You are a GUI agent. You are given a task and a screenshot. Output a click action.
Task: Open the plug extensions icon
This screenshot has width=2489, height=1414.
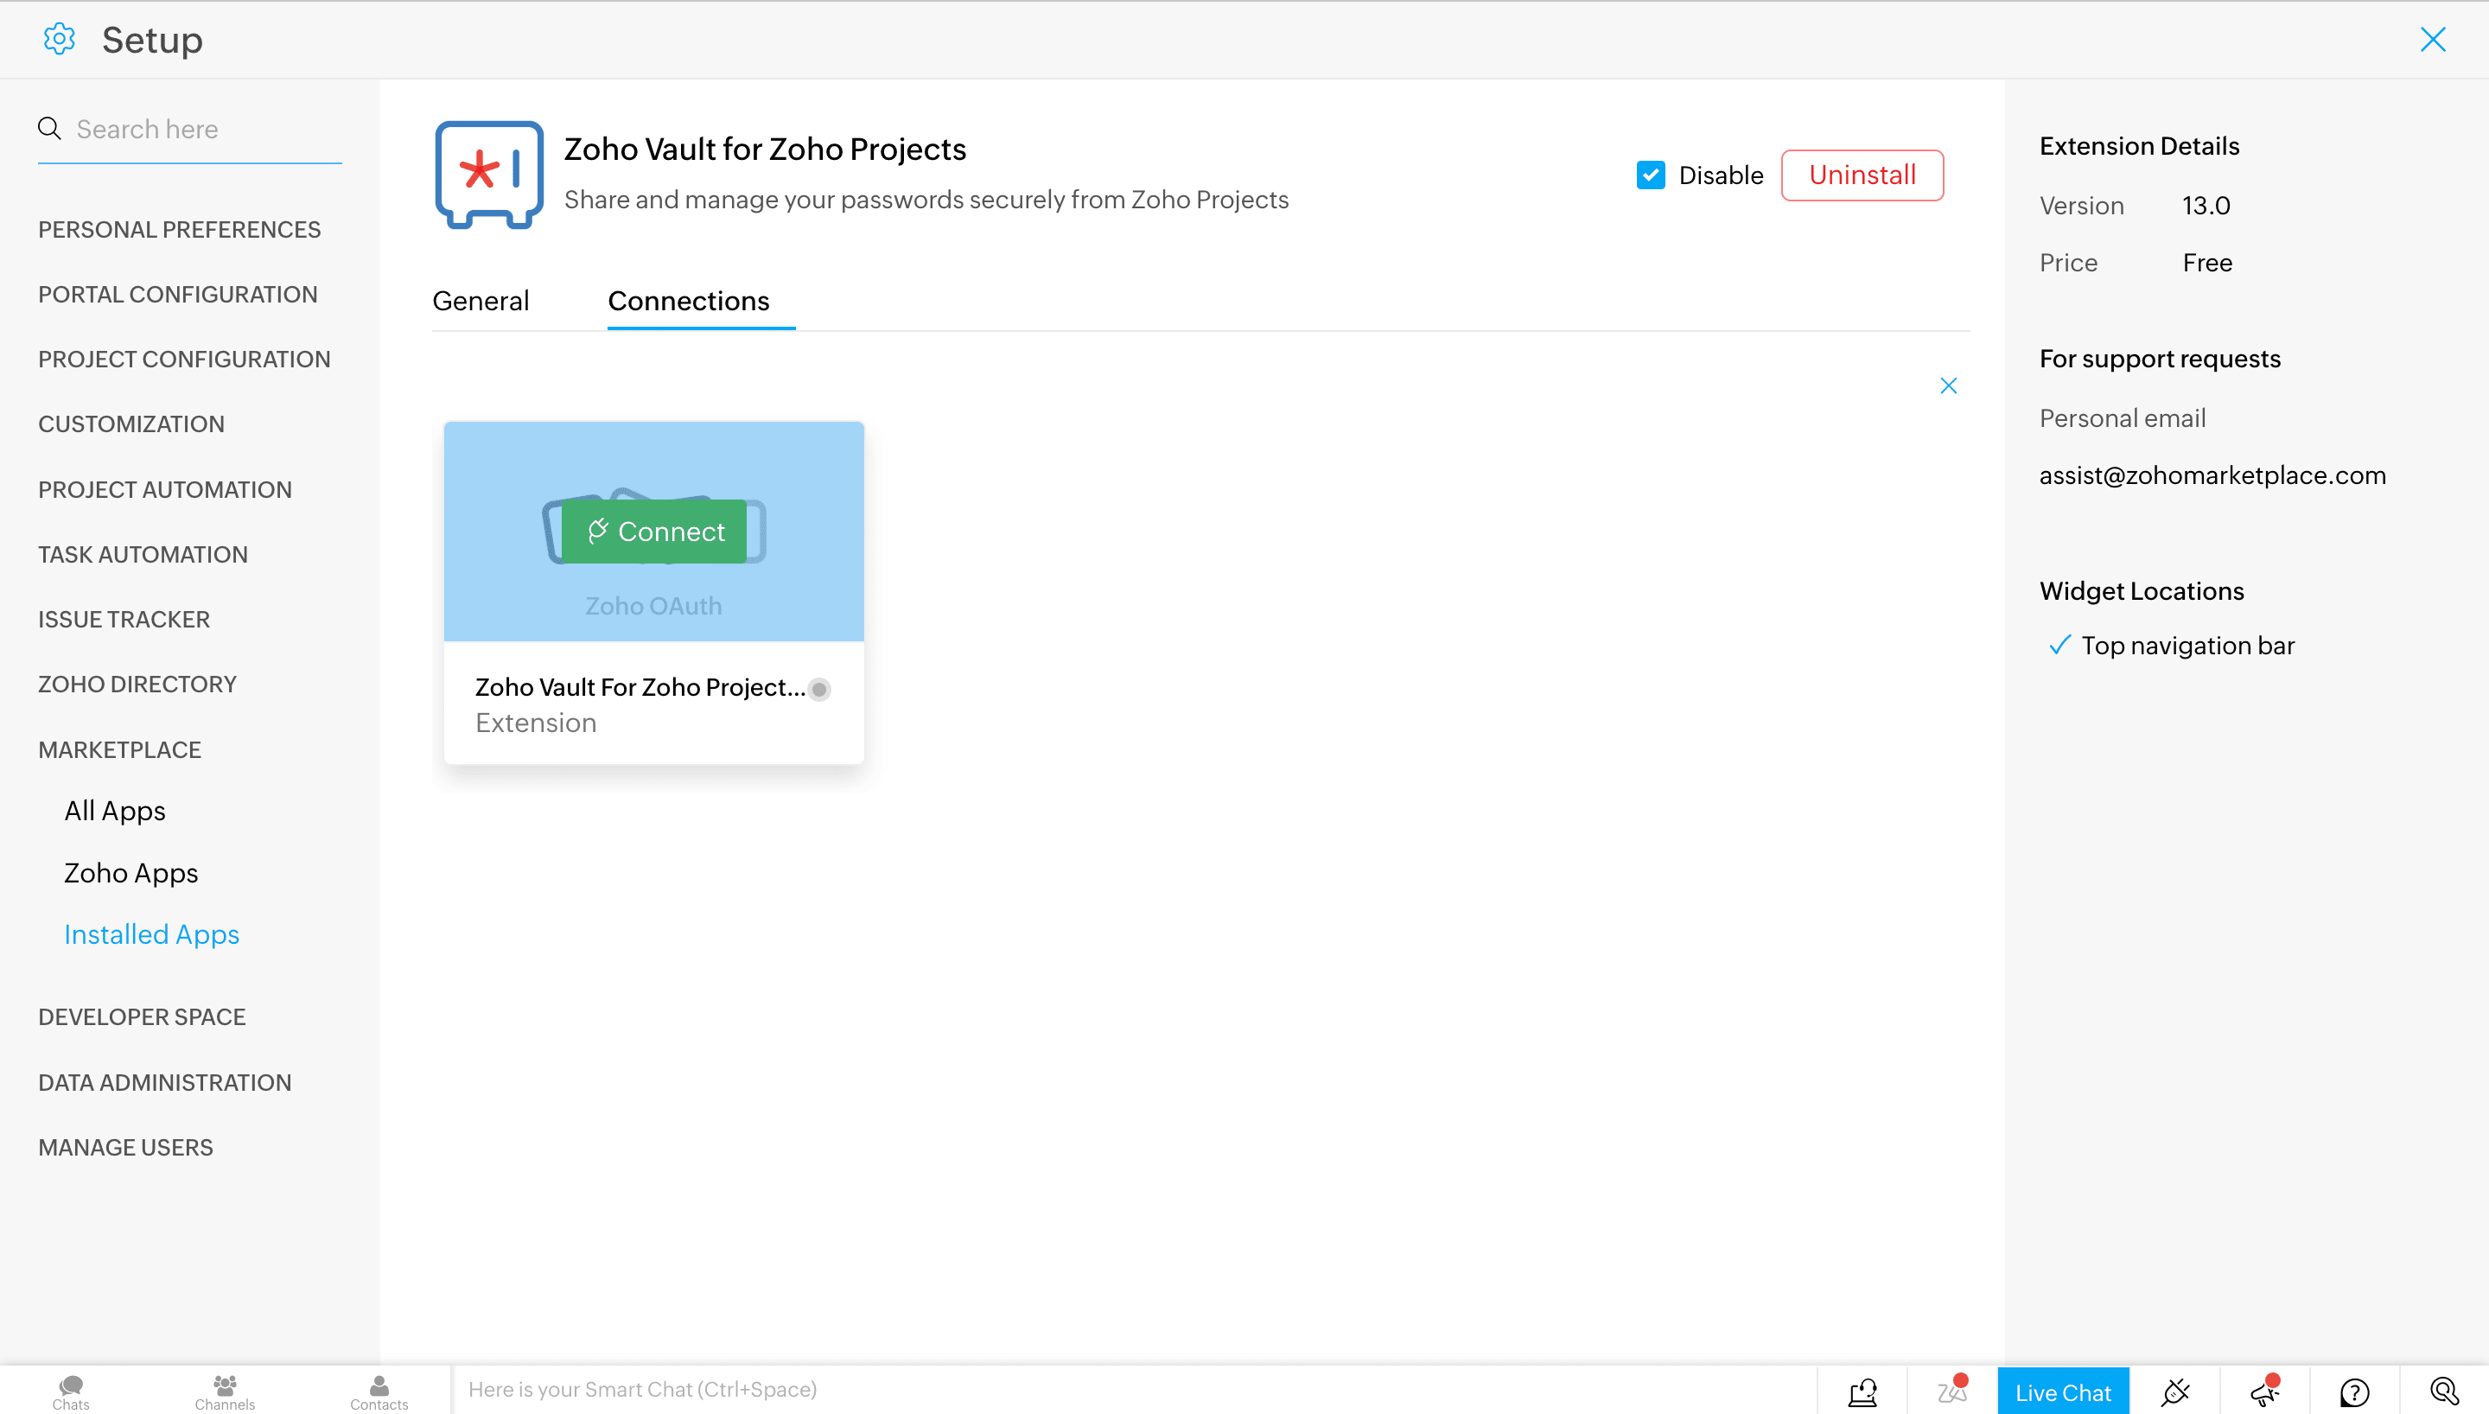(x=2174, y=1392)
